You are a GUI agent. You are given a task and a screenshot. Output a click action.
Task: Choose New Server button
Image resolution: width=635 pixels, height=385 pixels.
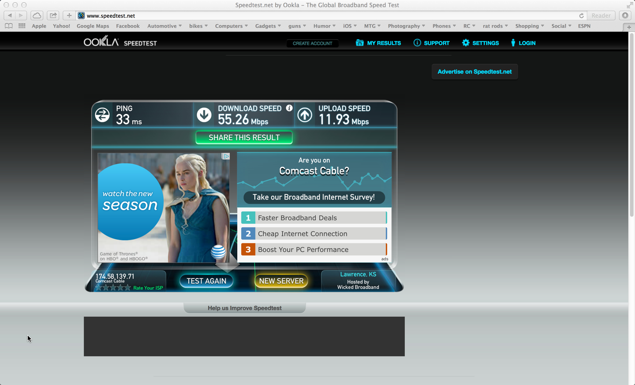point(281,281)
